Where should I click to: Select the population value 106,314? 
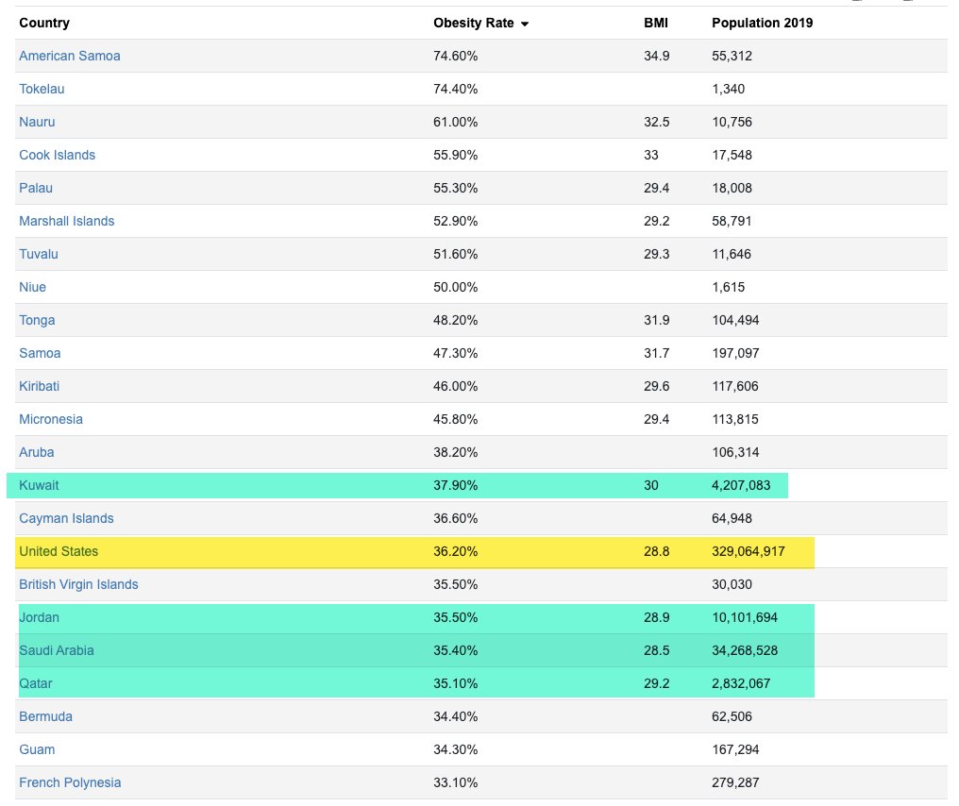tap(735, 452)
